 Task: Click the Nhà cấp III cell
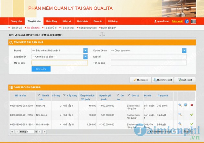68,125
